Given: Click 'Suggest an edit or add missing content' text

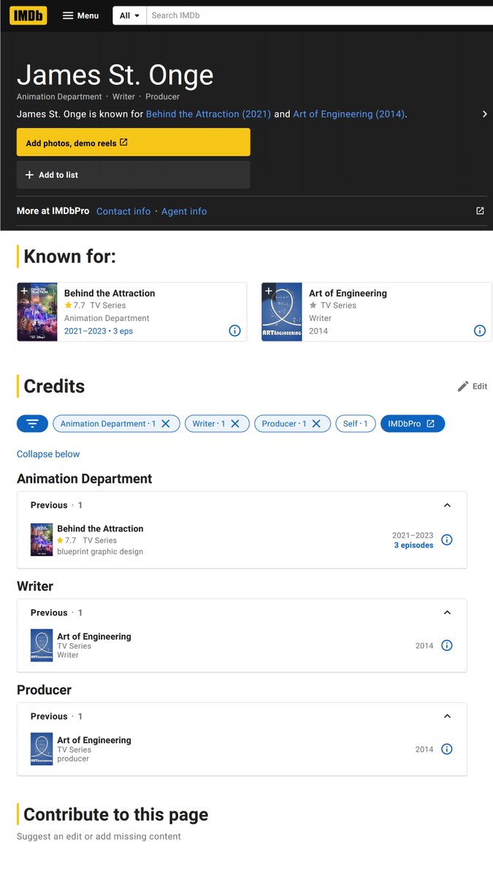Looking at the screenshot, I should coord(99,836).
